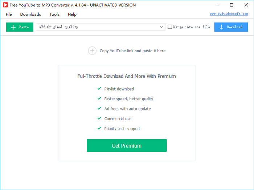The height and width of the screenshot is (190, 254).
Task: Minimize the converter window
Action: (217, 5)
